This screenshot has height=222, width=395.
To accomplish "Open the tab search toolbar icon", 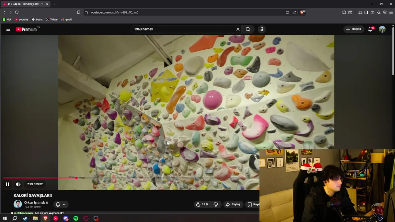I will (350, 12).
